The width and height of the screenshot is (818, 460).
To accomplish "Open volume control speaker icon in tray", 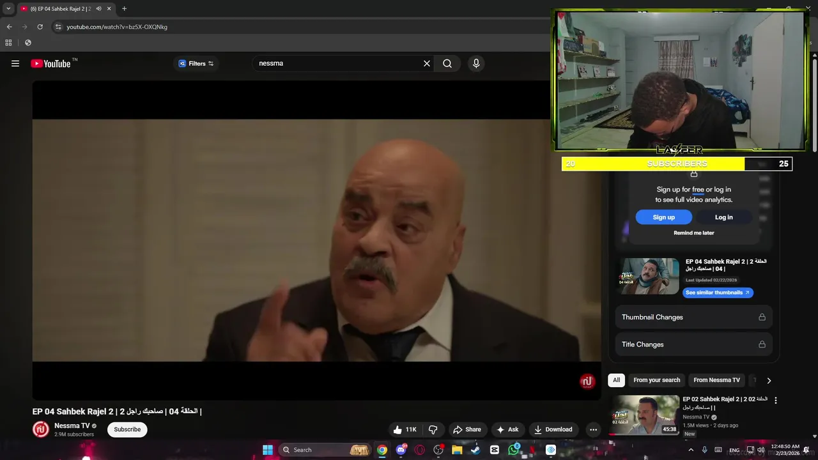I will tap(760, 450).
